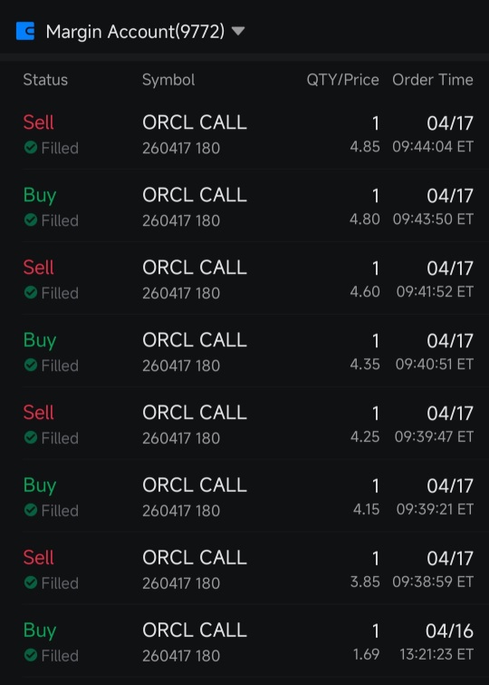This screenshot has width=489, height=685.
Task: Click the Filled checkmark on the 09:40:51 buy order
Action: tap(31, 366)
